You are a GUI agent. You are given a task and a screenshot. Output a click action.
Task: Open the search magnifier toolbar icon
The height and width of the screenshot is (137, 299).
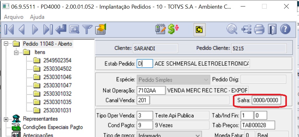coord(74,30)
